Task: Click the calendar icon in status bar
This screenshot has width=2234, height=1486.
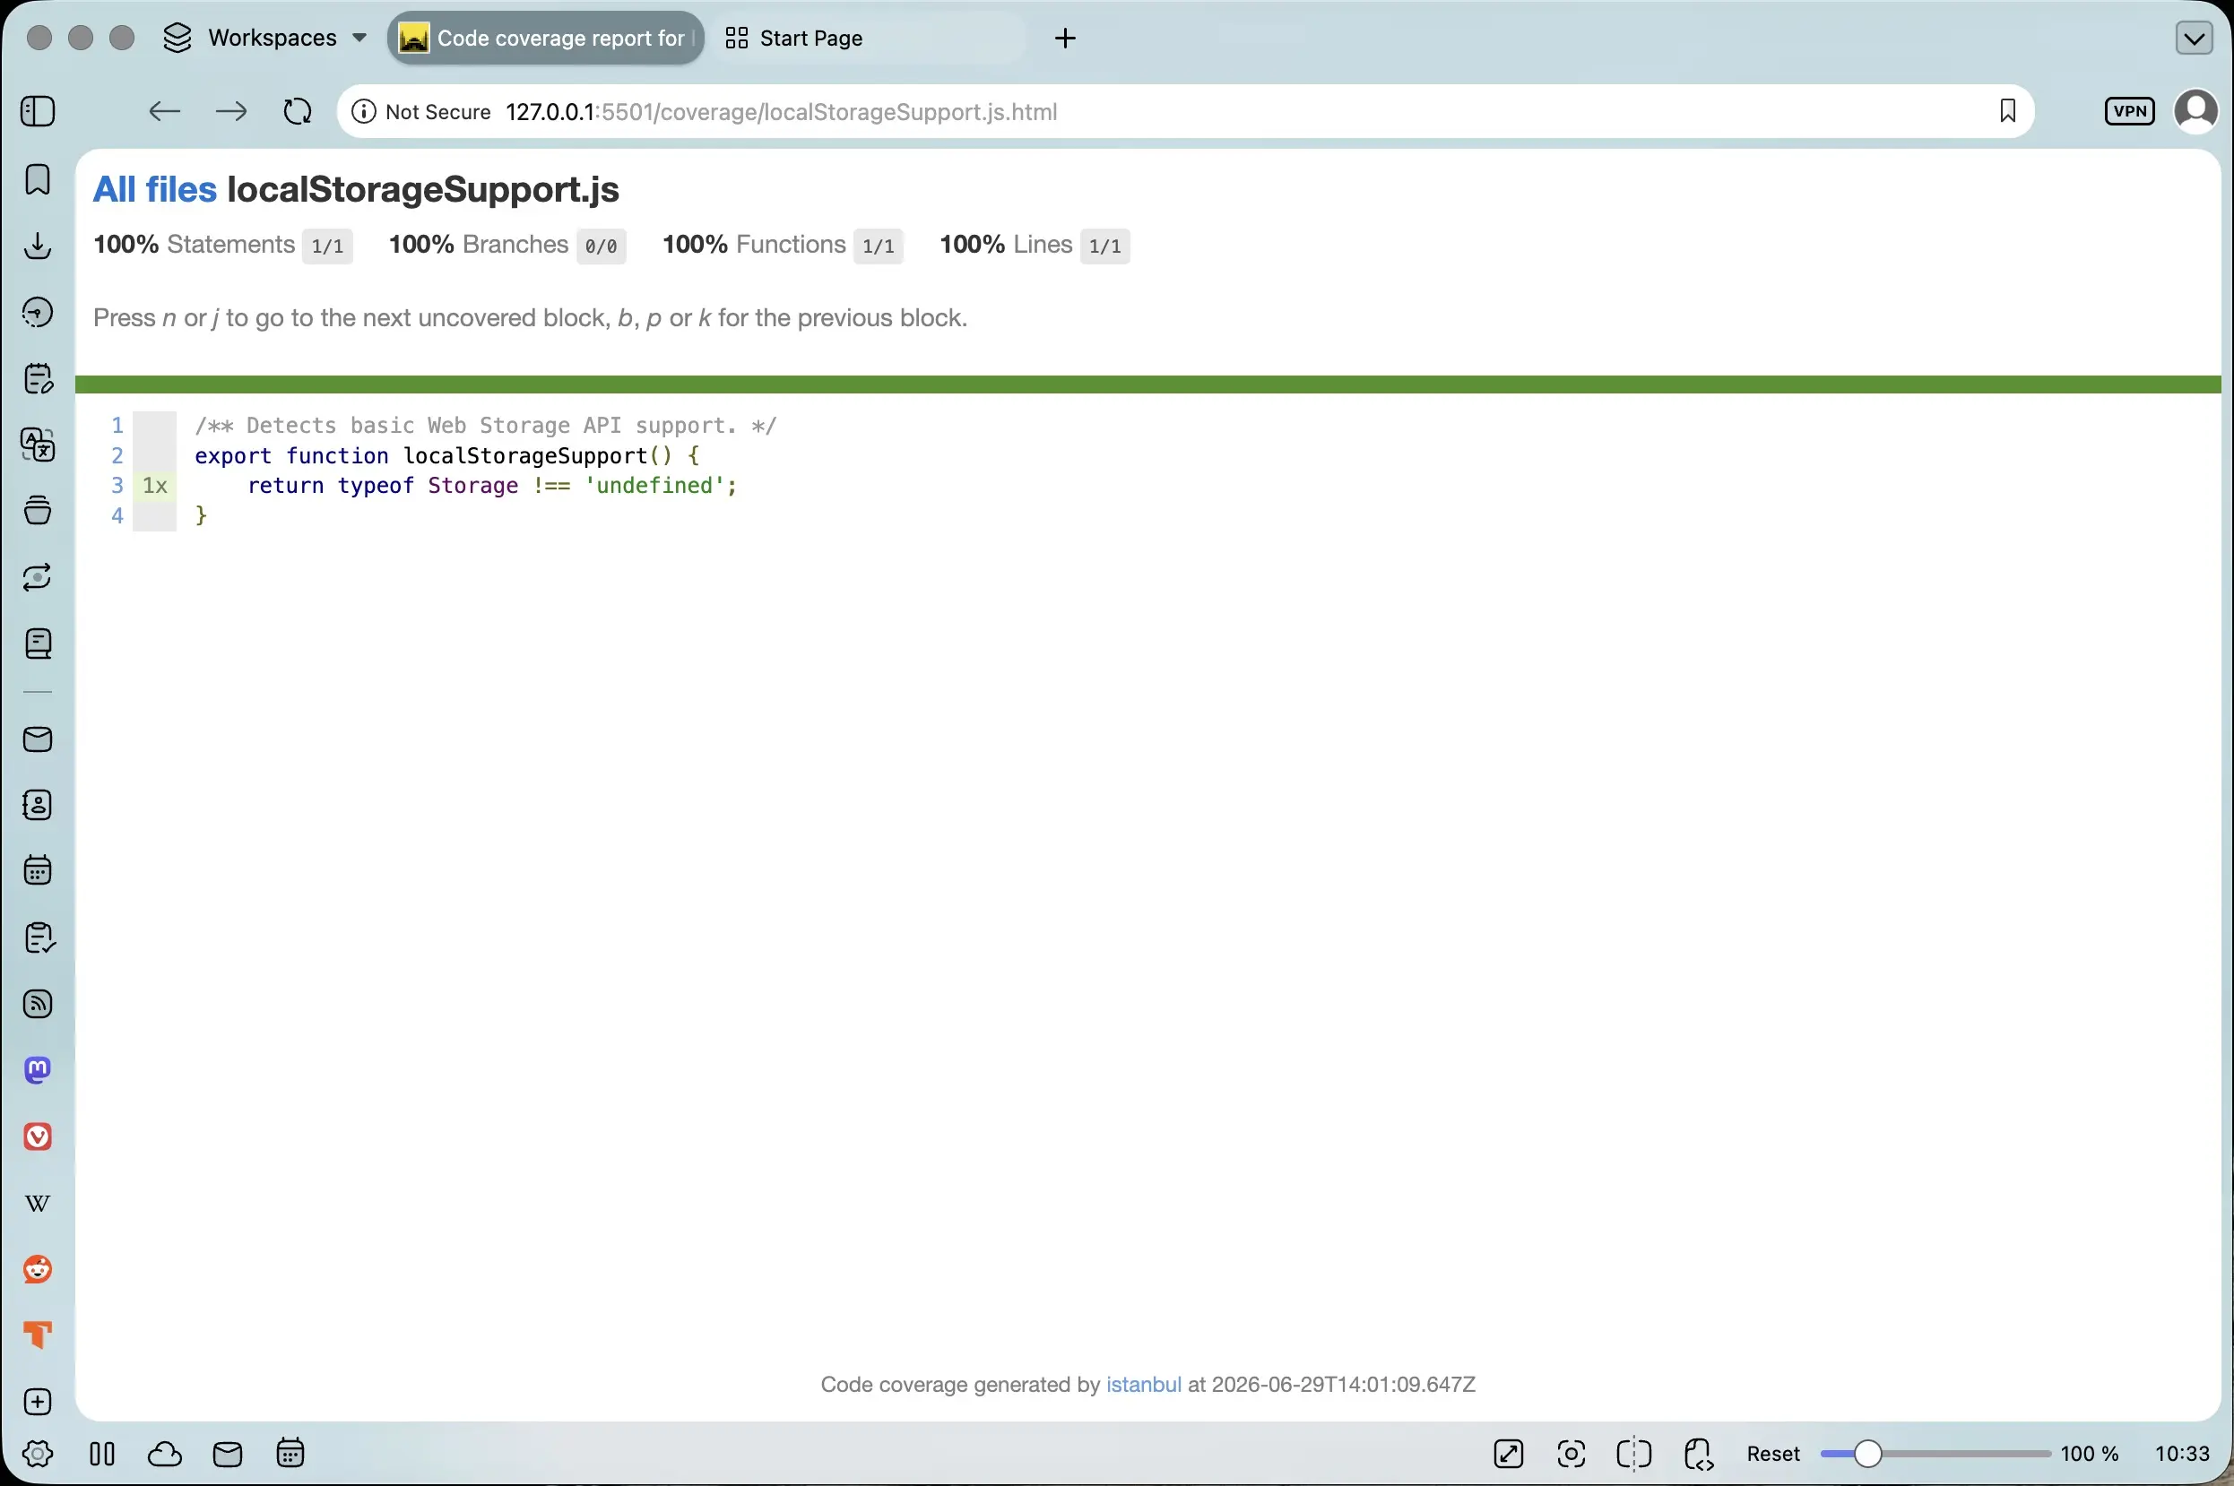Action: [x=290, y=1453]
